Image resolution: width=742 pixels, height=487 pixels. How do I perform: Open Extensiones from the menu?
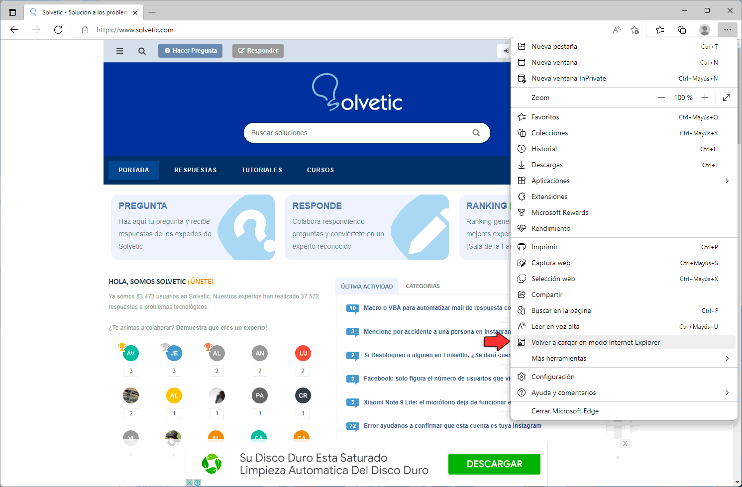pos(624,196)
